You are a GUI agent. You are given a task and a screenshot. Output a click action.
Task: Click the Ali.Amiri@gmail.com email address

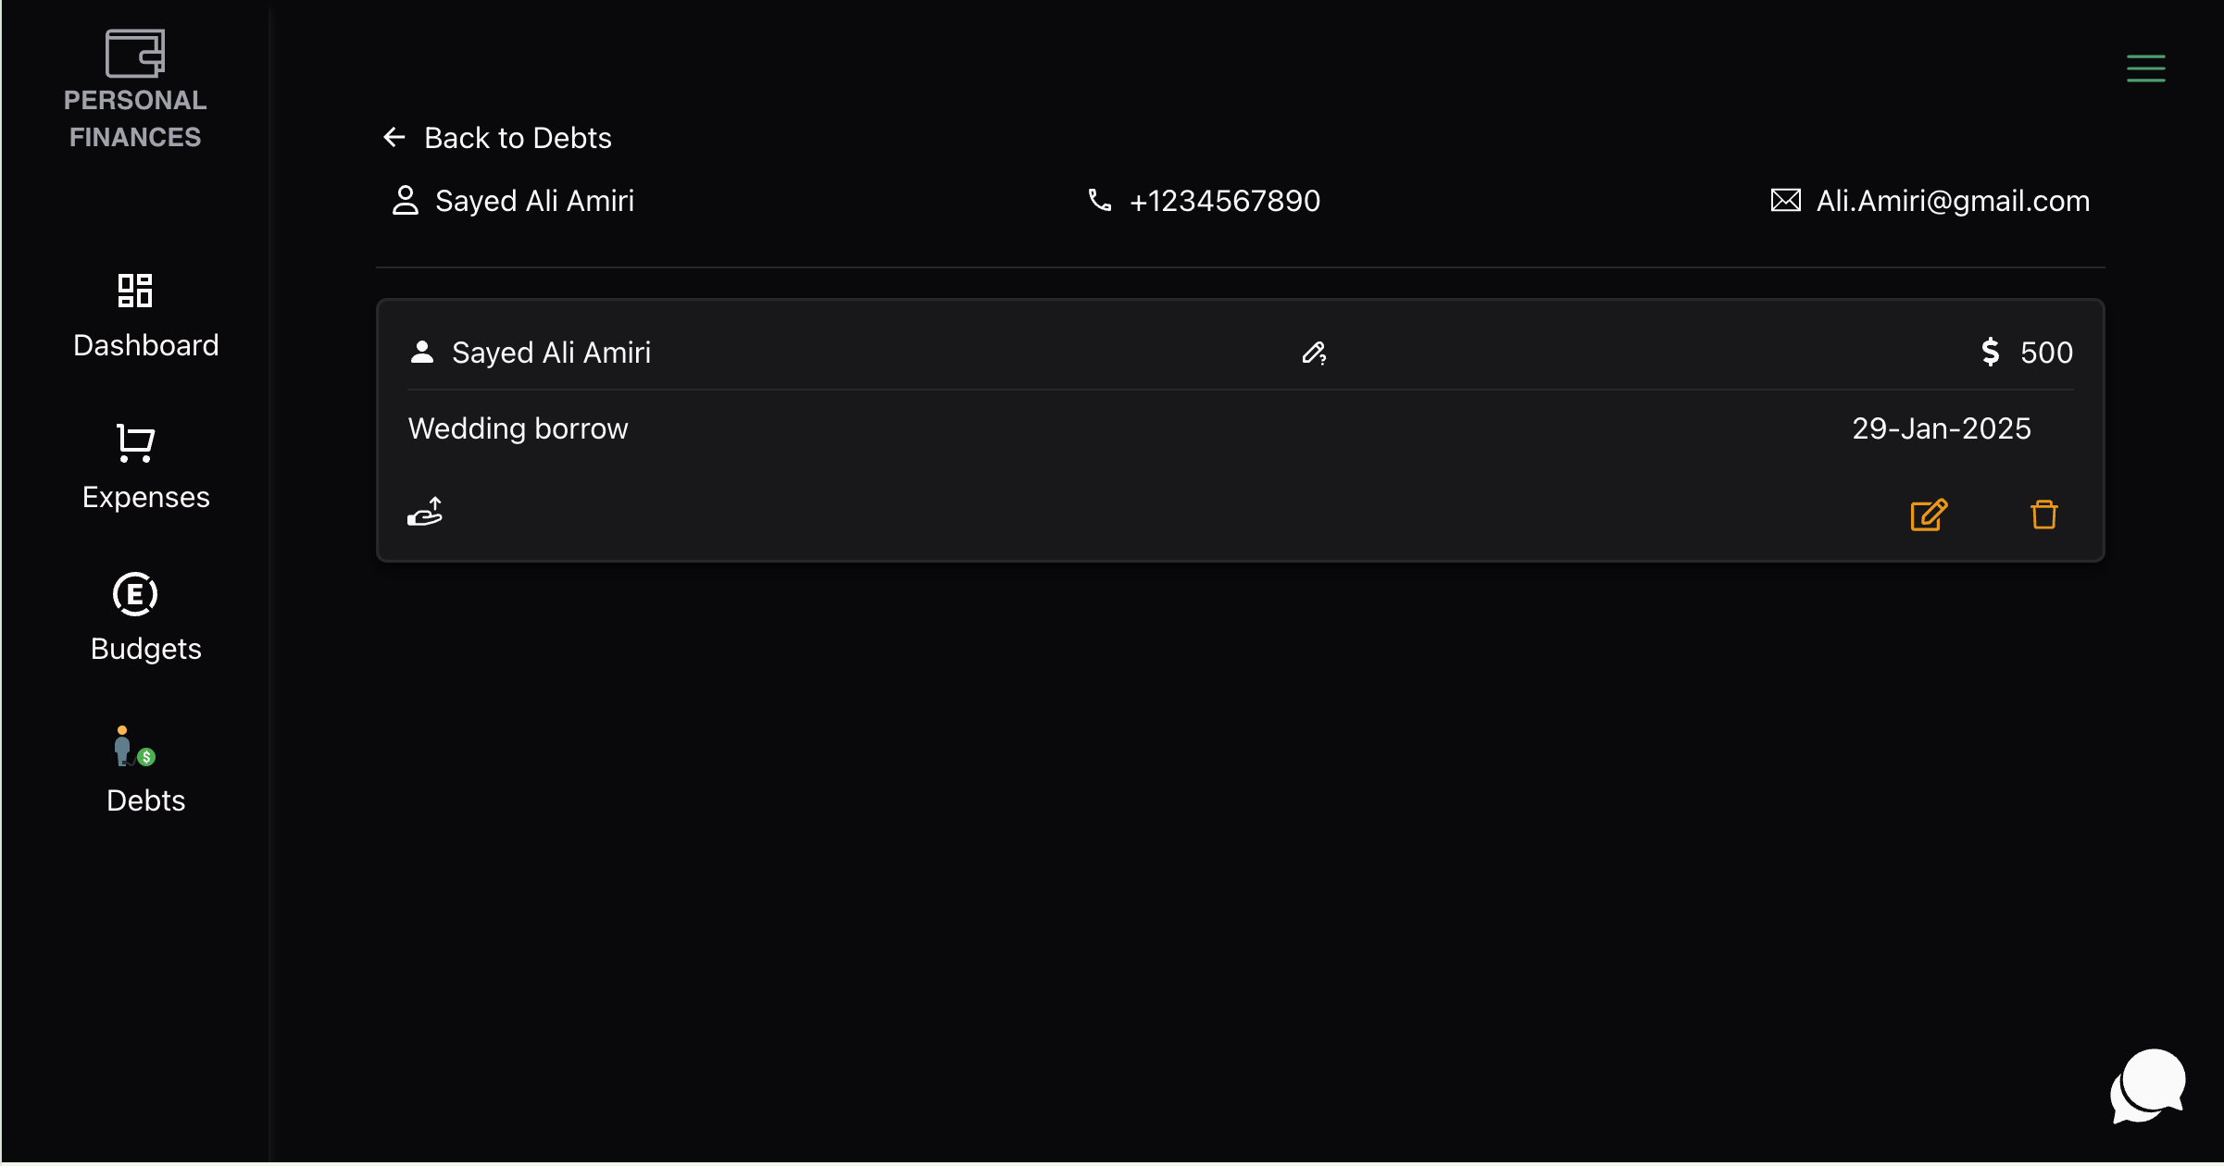tap(1952, 201)
